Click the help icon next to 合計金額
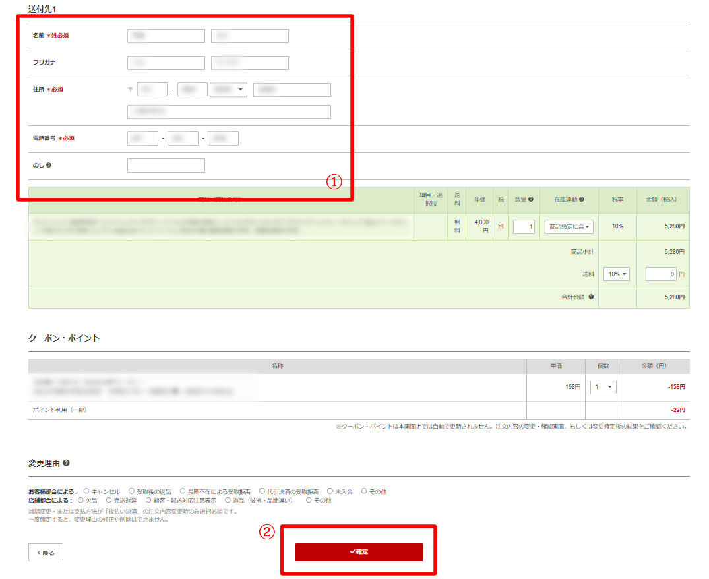The image size is (709, 579). (x=591, y=297)
